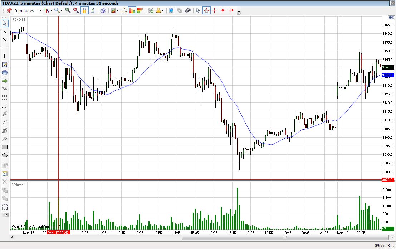
Task: Expand the magnifier zoom dropdown arrow
Action: point(62,11)
